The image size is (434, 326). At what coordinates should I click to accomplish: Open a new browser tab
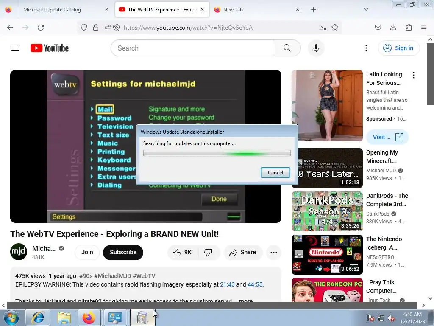[x=313, y=10]
